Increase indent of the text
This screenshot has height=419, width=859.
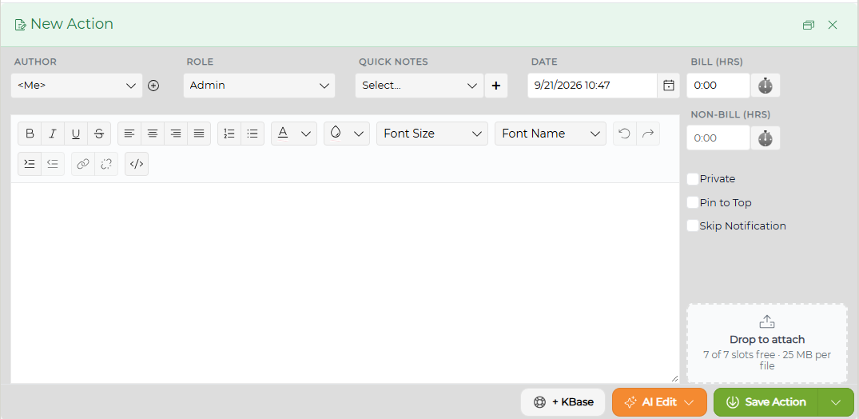coord(30,163)
